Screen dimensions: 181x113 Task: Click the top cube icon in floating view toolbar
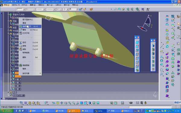pyautogui.click(x=137, y=42)
